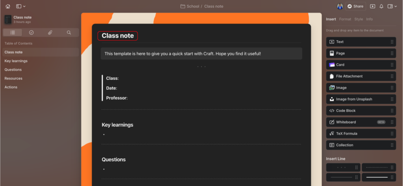This screenshot has height=186, width=403.
Task: Switch to the Format tab
Action: pos(345,19)
